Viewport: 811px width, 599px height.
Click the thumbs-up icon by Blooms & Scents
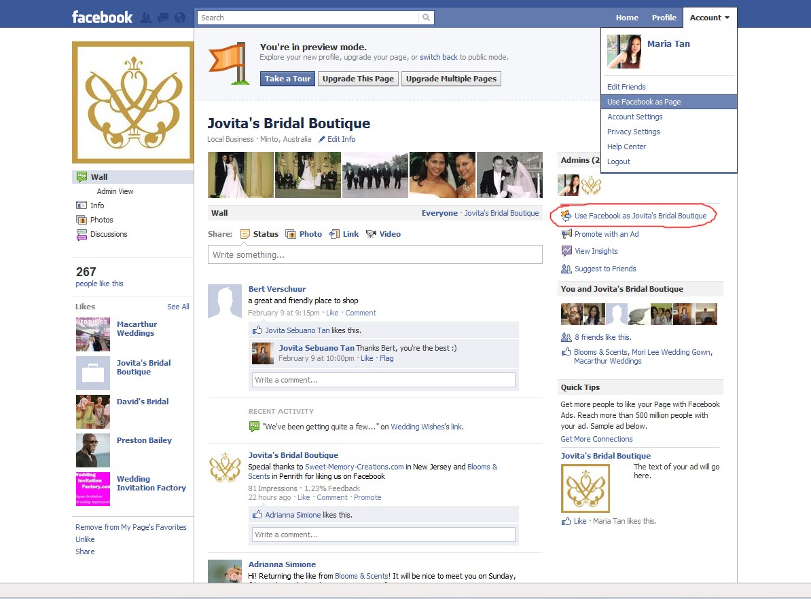point(566,352)
